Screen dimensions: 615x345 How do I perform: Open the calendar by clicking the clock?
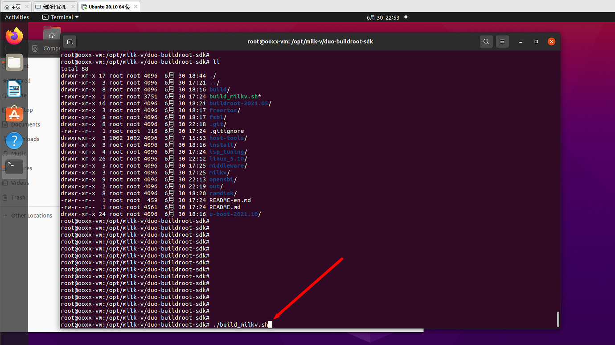[x=384, y=17]
